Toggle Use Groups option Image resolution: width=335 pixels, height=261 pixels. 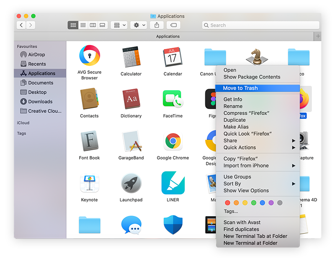[258, 177]
